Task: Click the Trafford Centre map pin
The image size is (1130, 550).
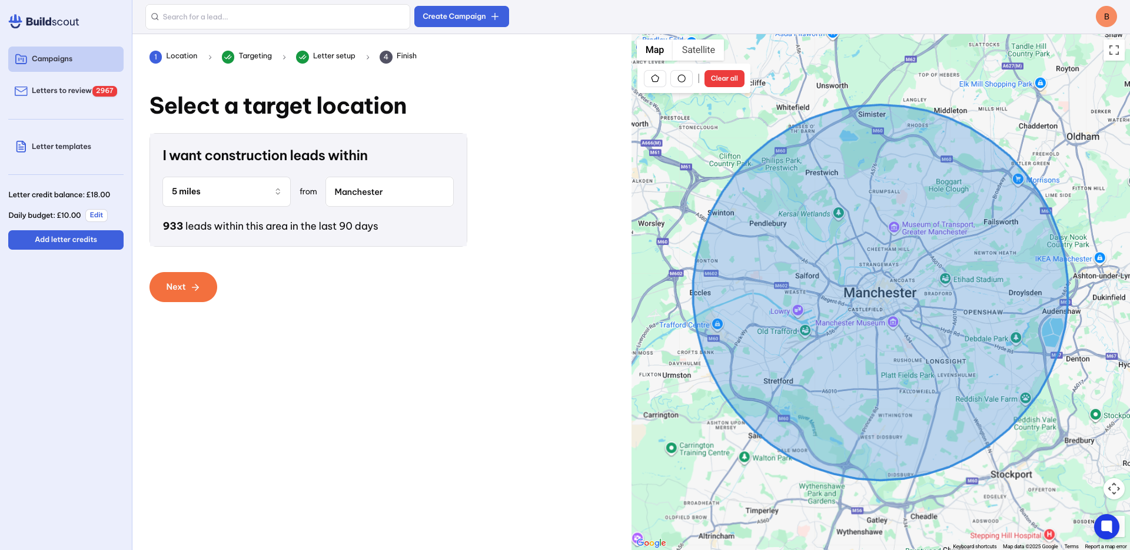Action: coord(717,324)
